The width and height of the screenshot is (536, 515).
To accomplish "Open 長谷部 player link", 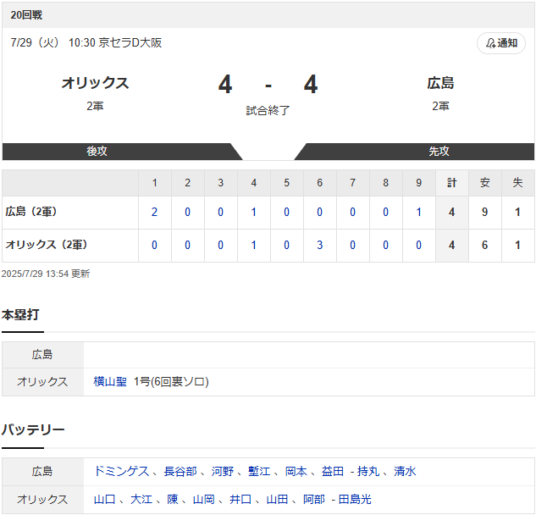I will tap(180, 471).
